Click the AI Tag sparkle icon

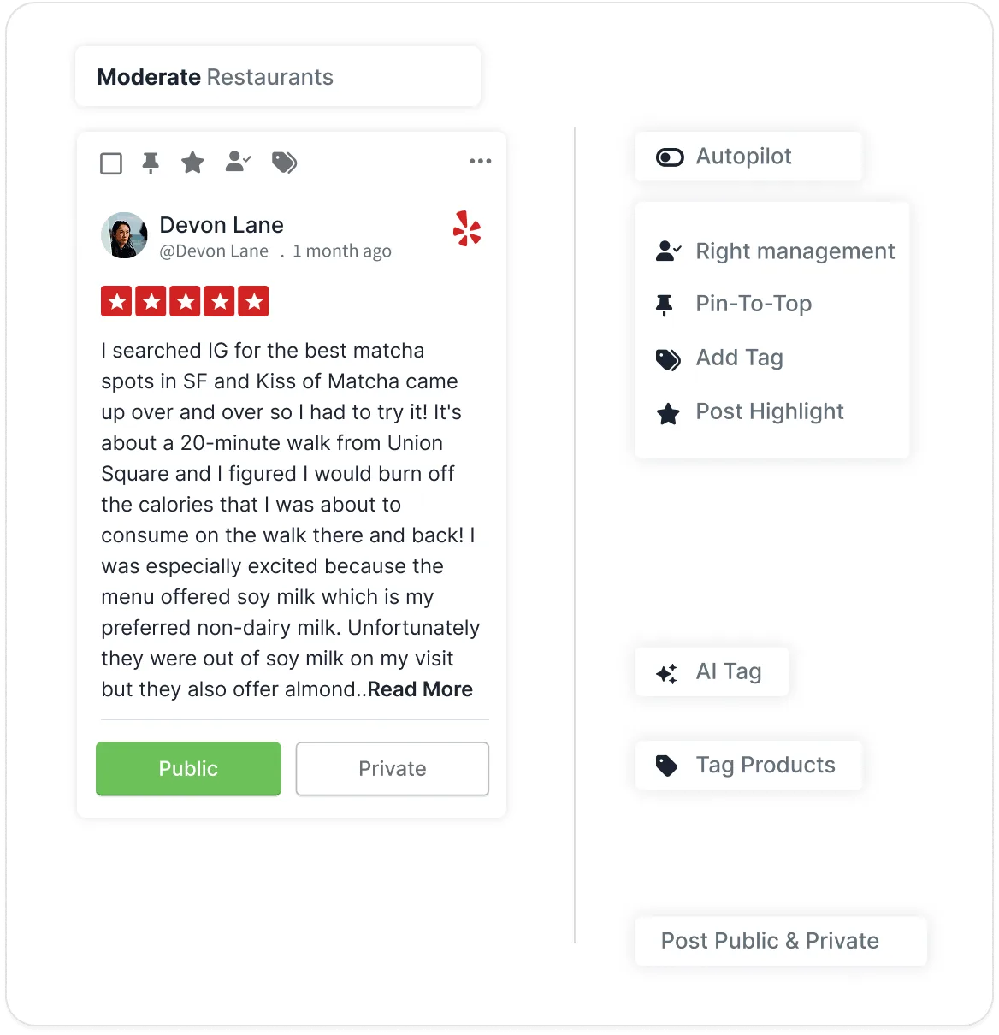(666, 673)
